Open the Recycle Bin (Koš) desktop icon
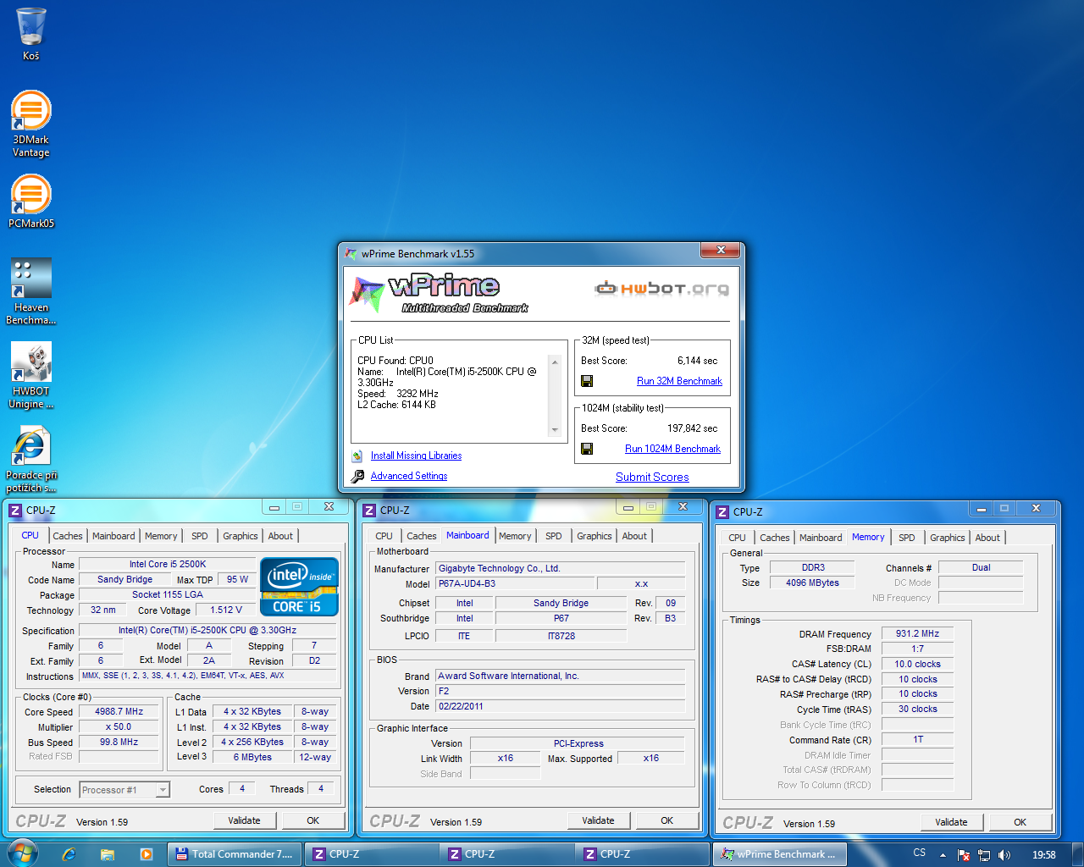 [x=30, y=34]
